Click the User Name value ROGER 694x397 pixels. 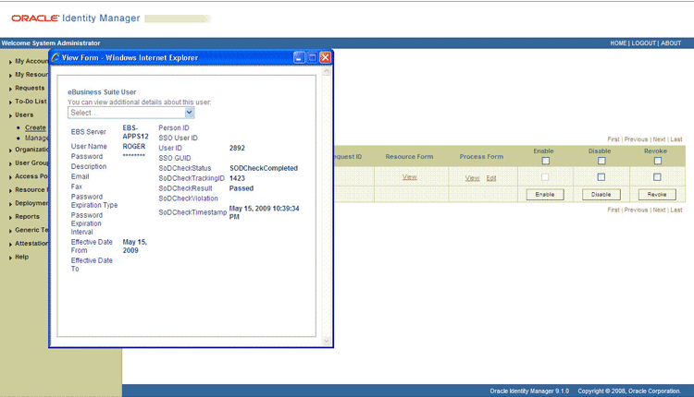click(x=134, y=146)
